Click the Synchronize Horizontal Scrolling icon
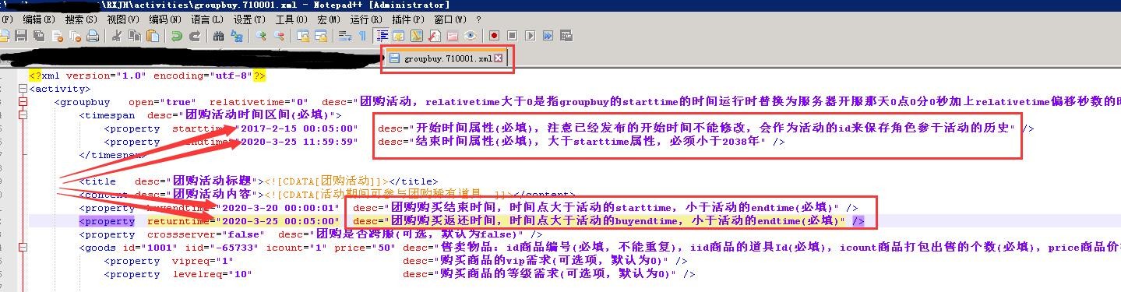 click(321, 36)
